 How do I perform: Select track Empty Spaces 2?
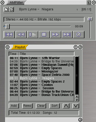click(x=41, y=82)
